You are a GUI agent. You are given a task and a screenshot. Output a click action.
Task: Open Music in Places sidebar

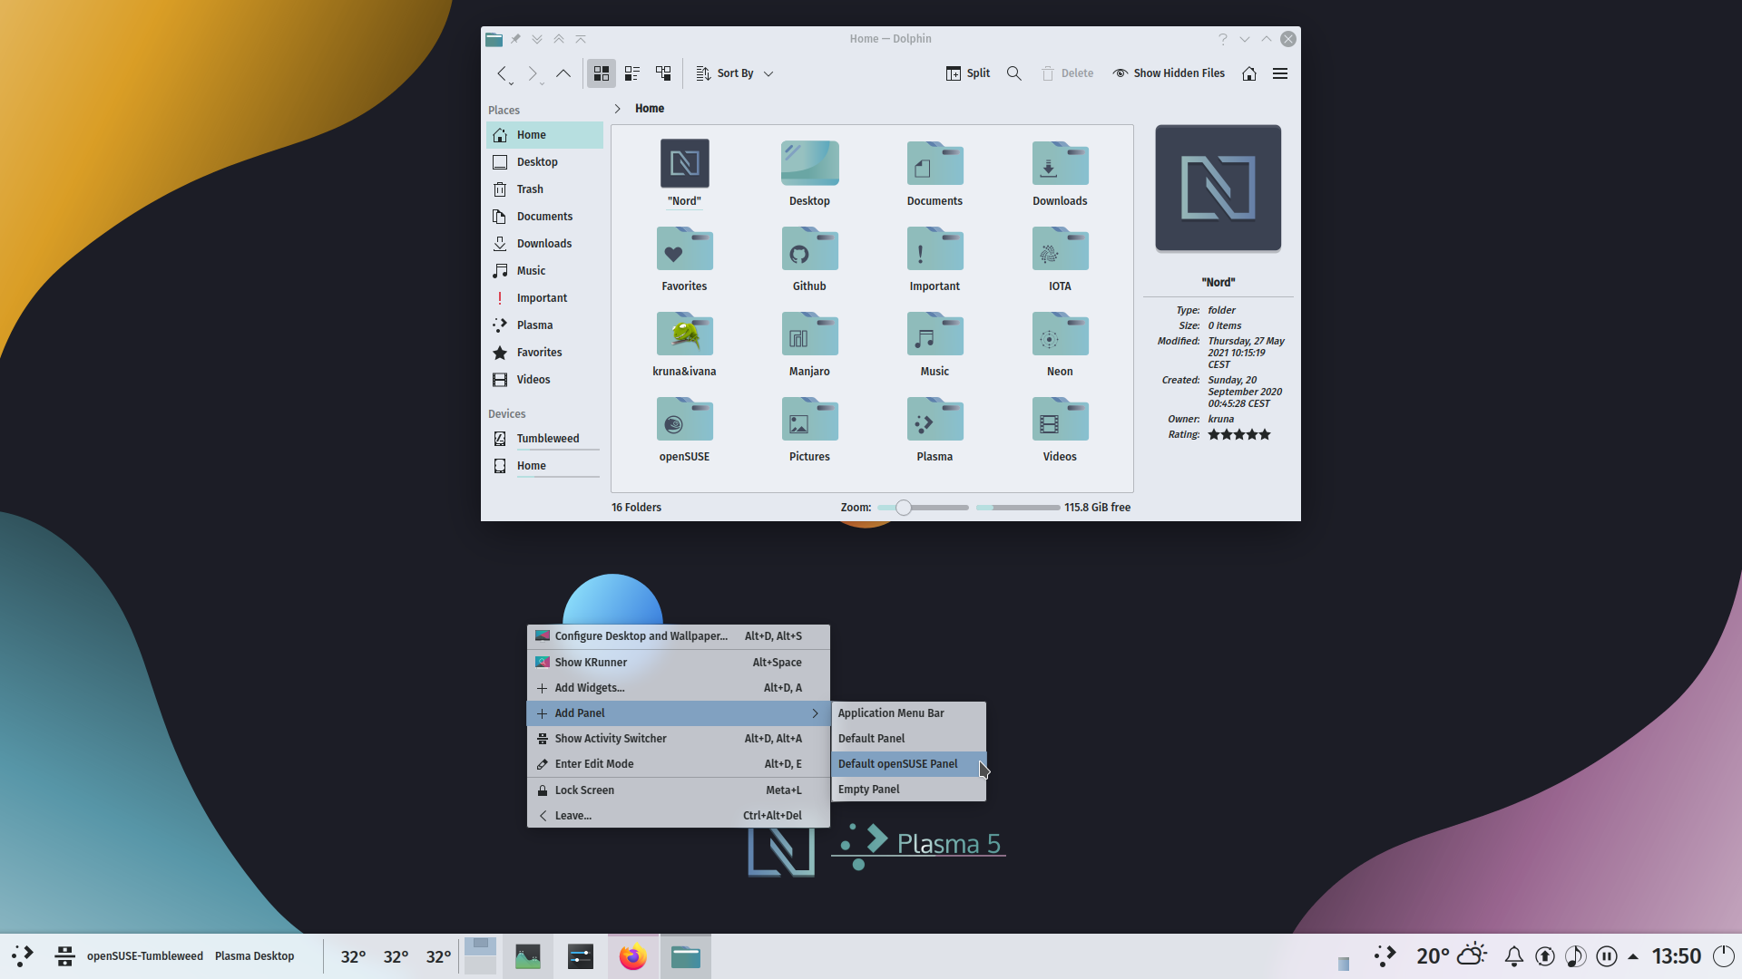[x=544, y=271]
